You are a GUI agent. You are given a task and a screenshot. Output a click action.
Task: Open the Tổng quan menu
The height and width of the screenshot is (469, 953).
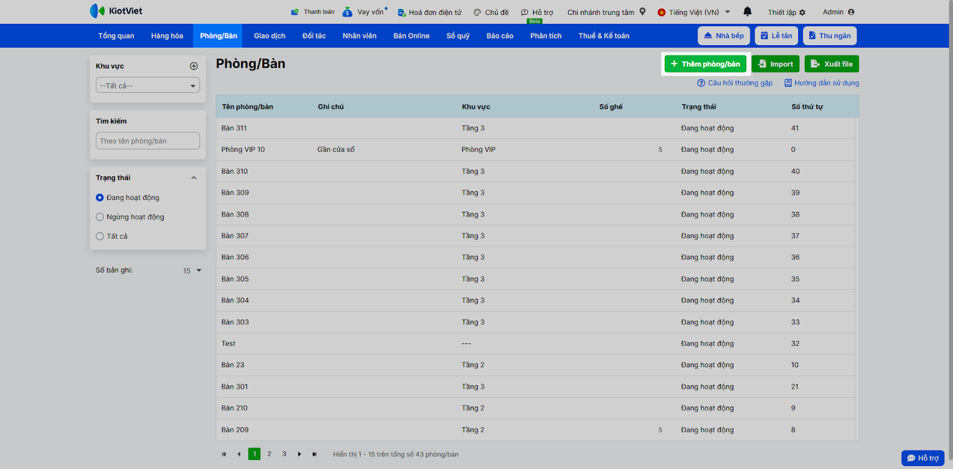tap(116, 36)
